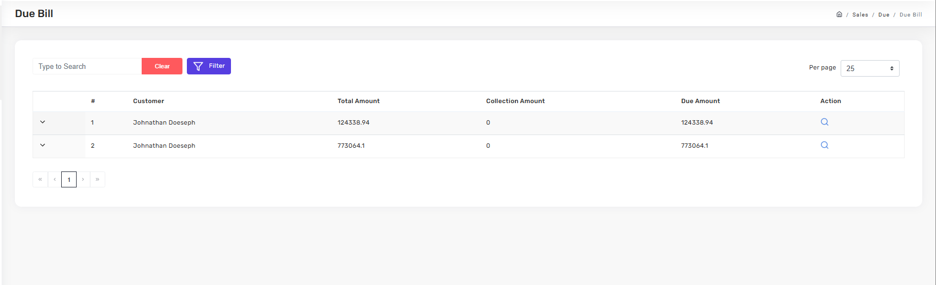Jump to last page of results

tap(98, 179)
